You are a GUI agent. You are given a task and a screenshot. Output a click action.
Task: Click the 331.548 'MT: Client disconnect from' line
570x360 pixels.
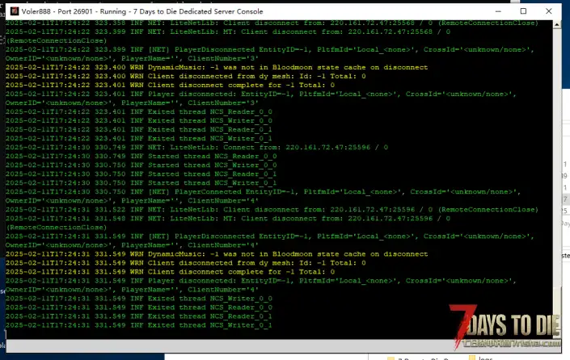228,223
